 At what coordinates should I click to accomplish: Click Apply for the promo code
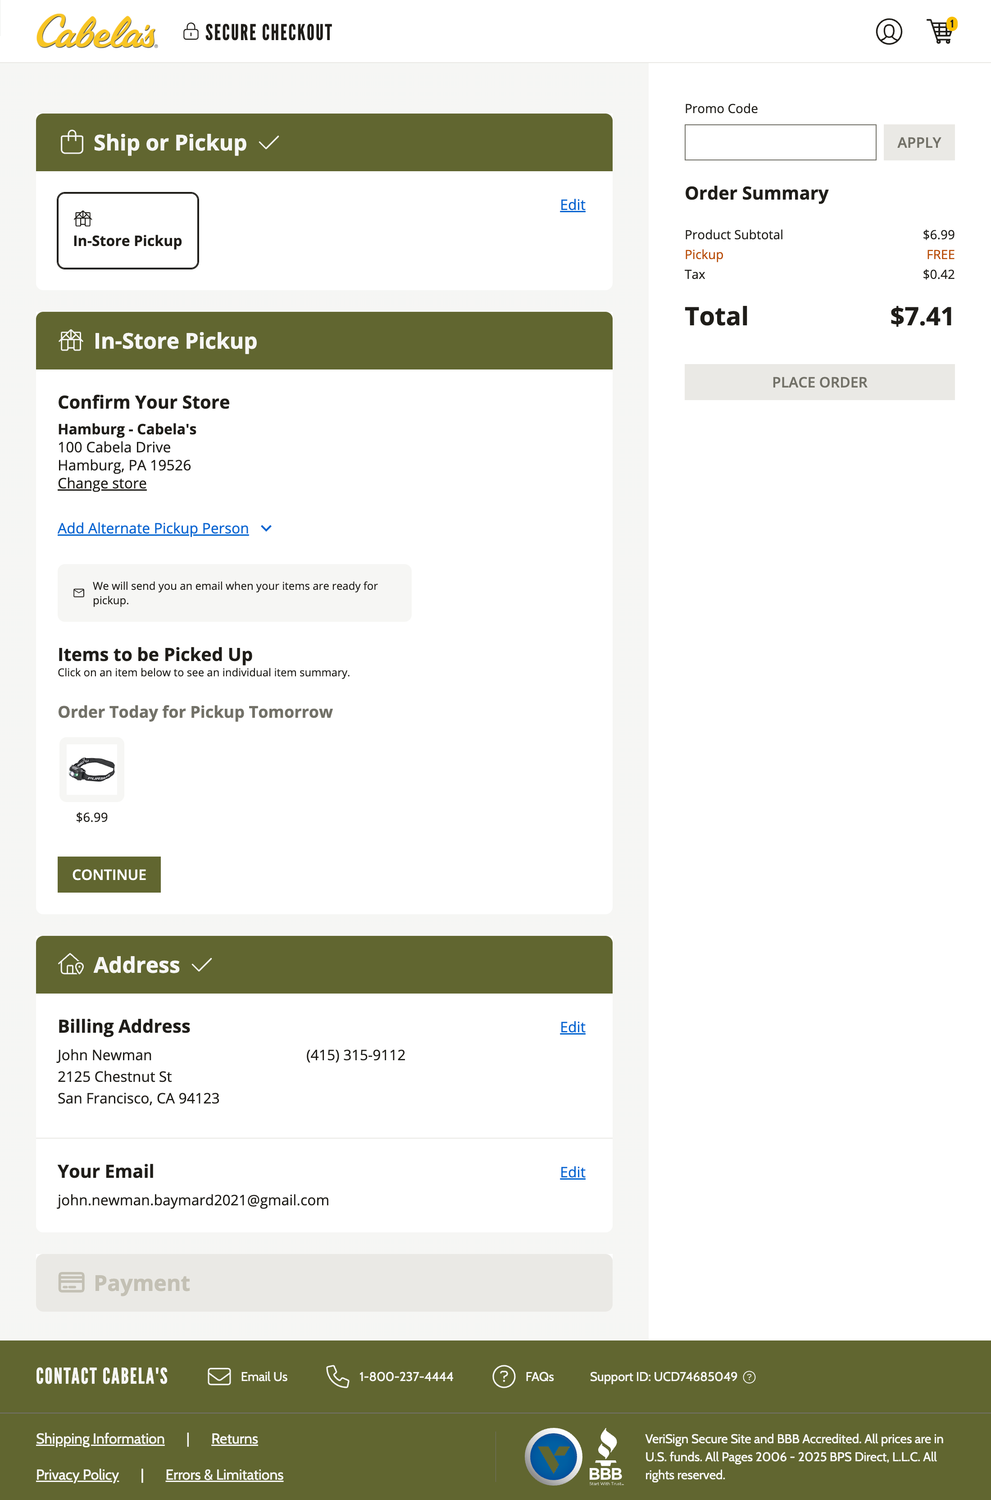click(x=918, y=142)
